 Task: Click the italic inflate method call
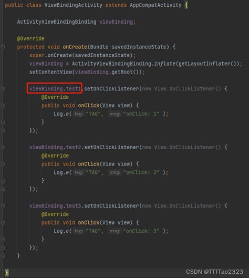click(164, 64)
